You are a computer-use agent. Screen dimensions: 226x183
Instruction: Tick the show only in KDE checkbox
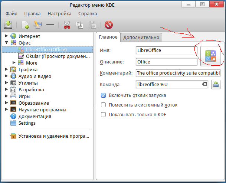click(104, 115)
